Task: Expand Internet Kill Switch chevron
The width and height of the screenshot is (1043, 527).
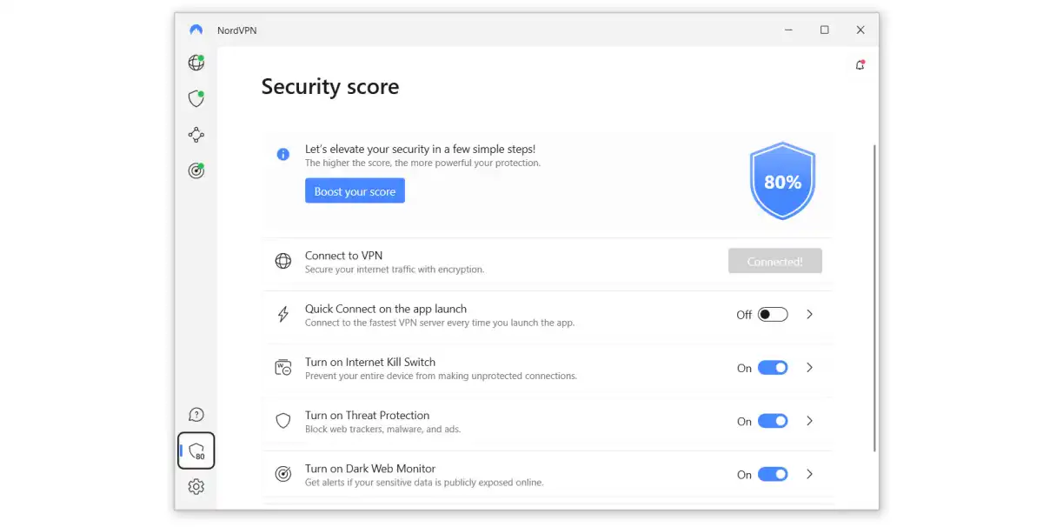Action: click(x=809, y=368)
